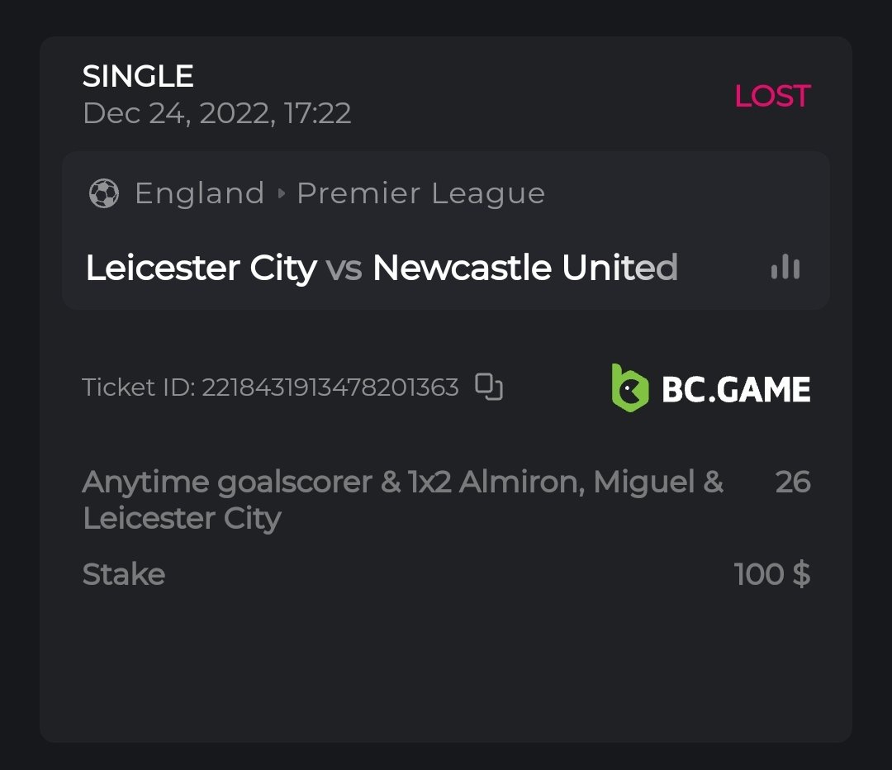Click the green BC.GAME logo mark
Viewport: 892px width, 770px height.
tap(629, 387)
